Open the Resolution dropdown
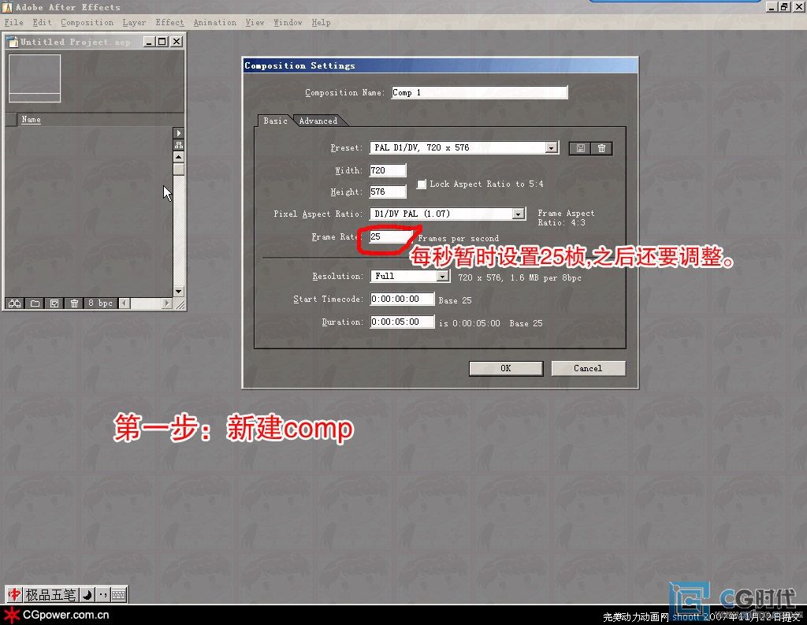This screenshot has width=807, height=625. 442,277
